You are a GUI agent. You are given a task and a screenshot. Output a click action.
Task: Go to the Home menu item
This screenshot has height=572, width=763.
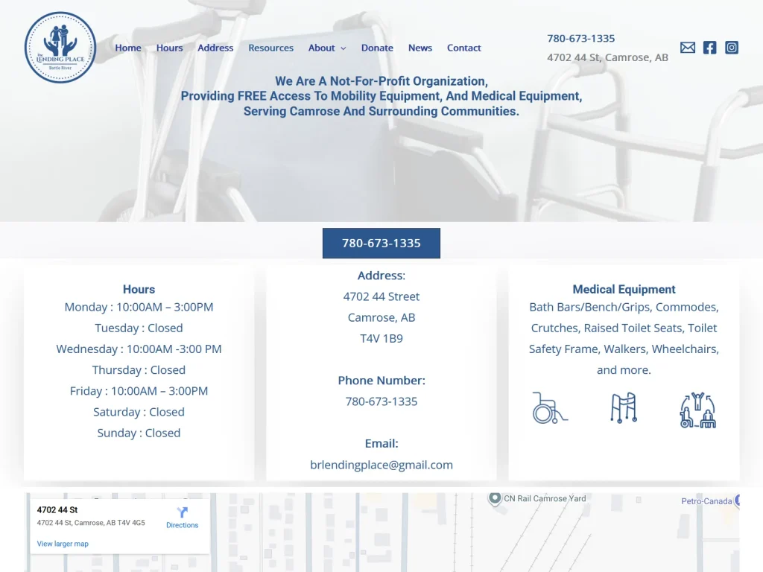click(128, 48)
